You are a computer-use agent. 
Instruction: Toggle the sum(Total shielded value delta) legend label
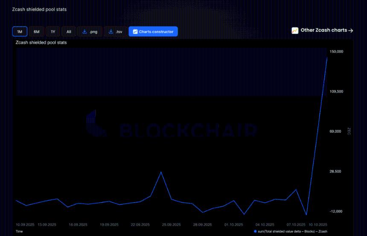[x=292, y=231]
